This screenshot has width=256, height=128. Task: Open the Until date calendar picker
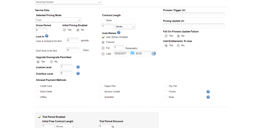point(132,53)
